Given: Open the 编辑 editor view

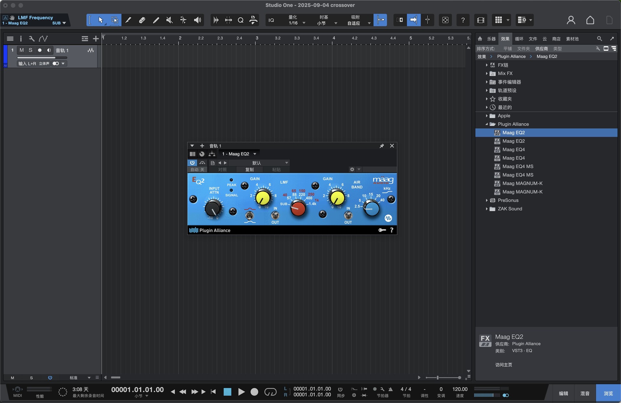Looking at the screenshot, I should pyautogui.click(x=563, y=393).
